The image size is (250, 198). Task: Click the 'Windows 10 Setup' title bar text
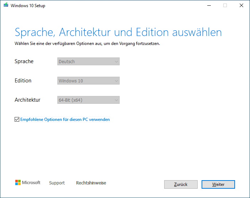tap(28, 6)
